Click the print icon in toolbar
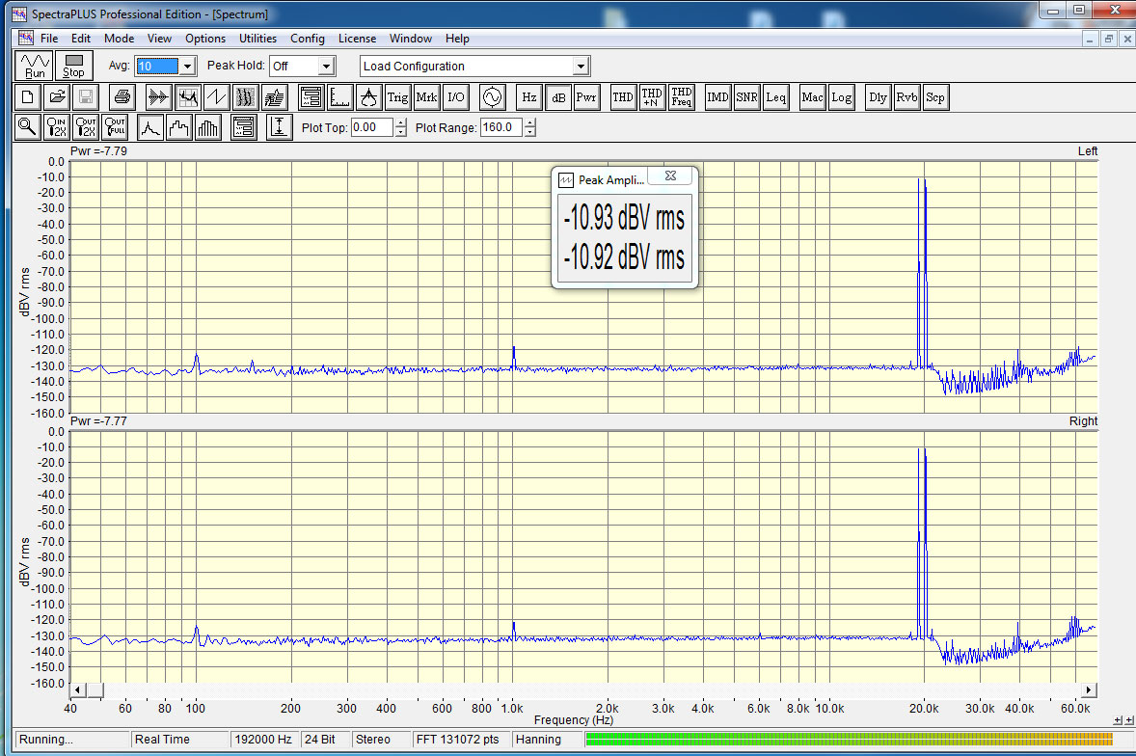The height and width of the screenshot is (756, 1136). point(122,97)
